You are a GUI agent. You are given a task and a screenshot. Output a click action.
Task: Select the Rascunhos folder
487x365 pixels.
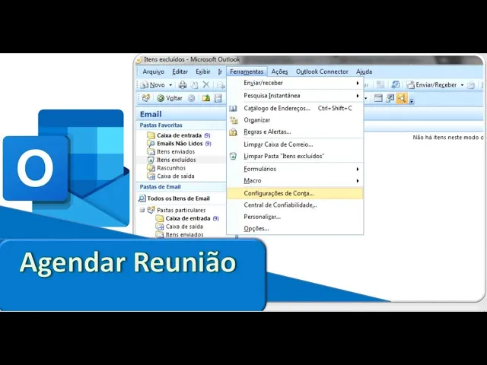pos(167,168)
